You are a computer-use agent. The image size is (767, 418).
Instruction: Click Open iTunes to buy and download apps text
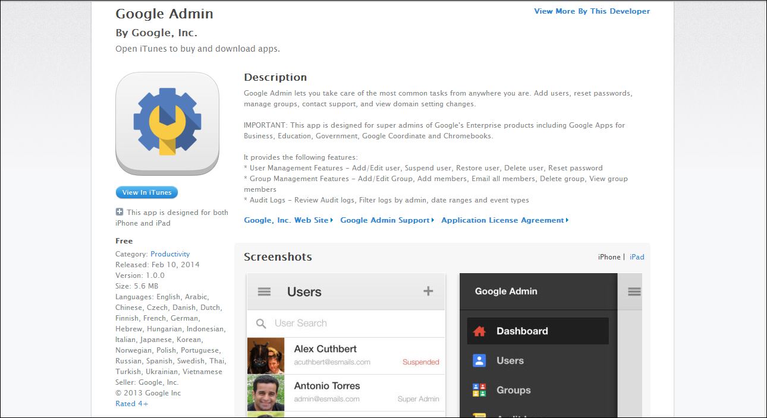[197, 49]
